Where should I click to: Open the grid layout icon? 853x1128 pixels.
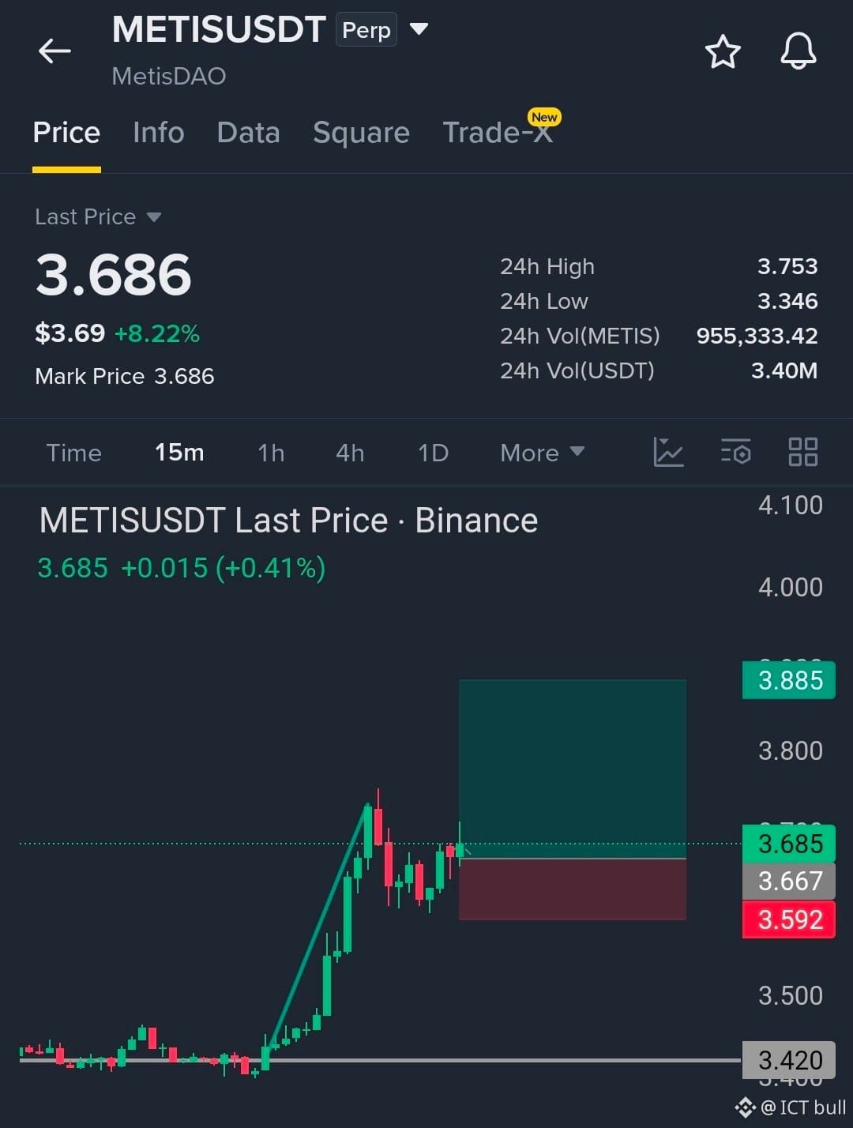point(803,452)
